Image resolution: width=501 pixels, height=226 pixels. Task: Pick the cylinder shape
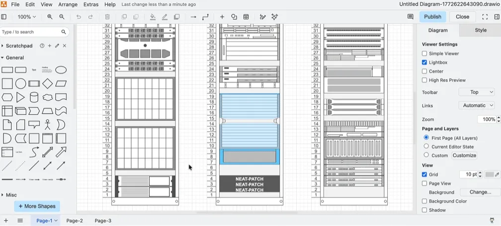[34, 97]
